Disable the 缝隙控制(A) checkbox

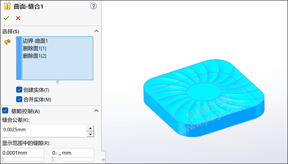pyautogui.click(x=5, y=111)
